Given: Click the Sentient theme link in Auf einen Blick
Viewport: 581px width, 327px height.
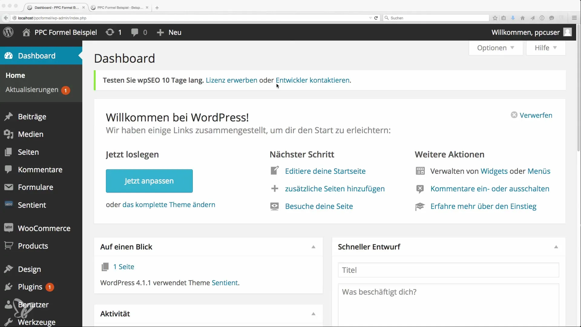Looking at the screenshot, I should click(x=225, y=283).
